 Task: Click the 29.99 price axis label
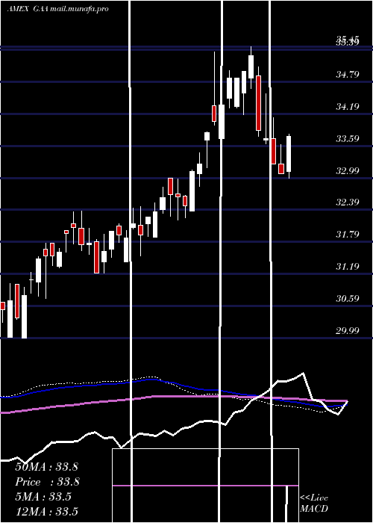coord(348,330)
